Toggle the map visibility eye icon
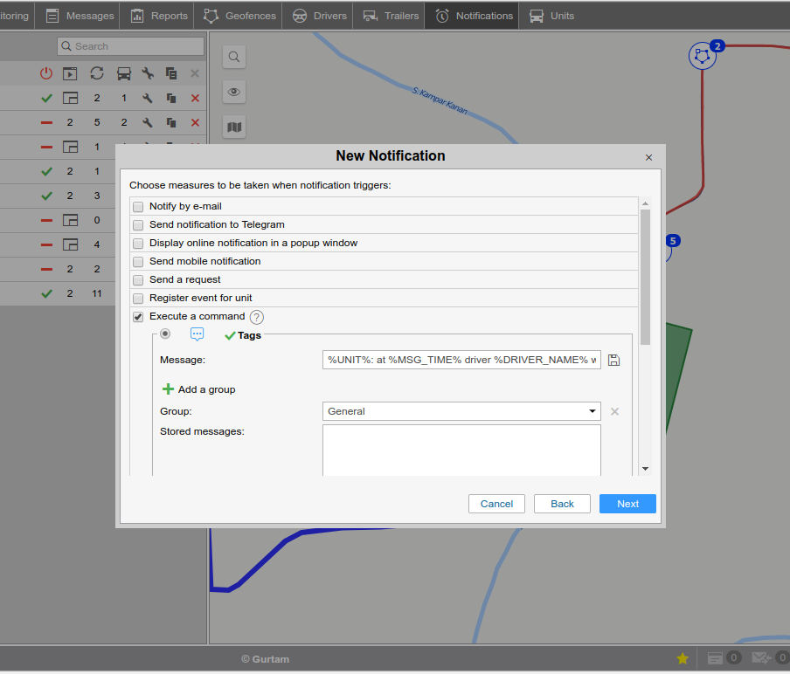 (x=234, y=92)
